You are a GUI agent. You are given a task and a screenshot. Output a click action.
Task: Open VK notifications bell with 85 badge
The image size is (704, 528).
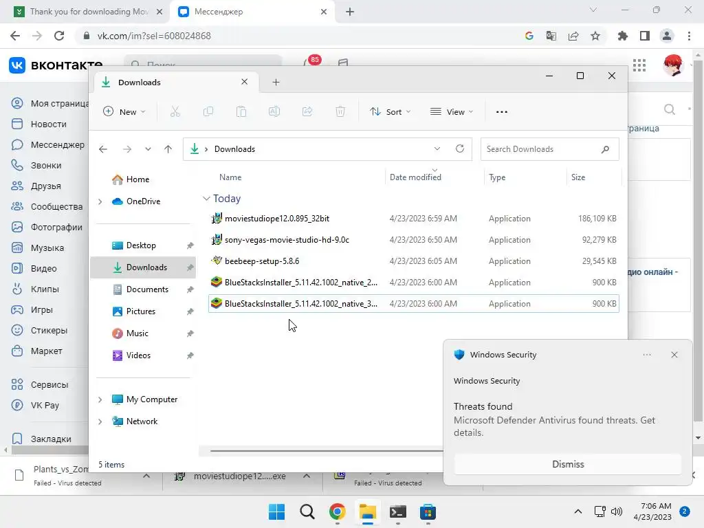(311, 63)
